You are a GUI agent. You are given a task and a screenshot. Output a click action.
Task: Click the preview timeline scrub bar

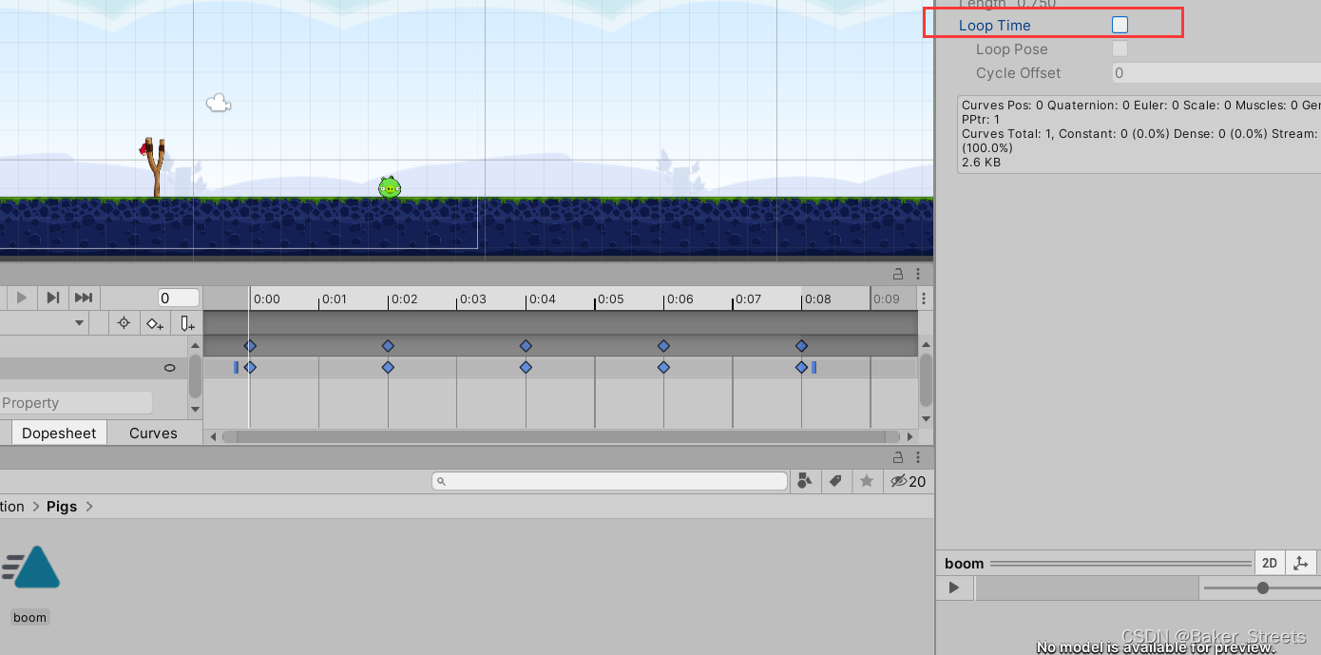1086,588
